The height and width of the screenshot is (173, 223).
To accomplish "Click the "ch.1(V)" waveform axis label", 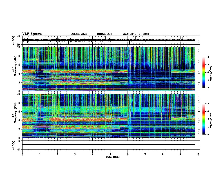I will click(x=14, y=40).
